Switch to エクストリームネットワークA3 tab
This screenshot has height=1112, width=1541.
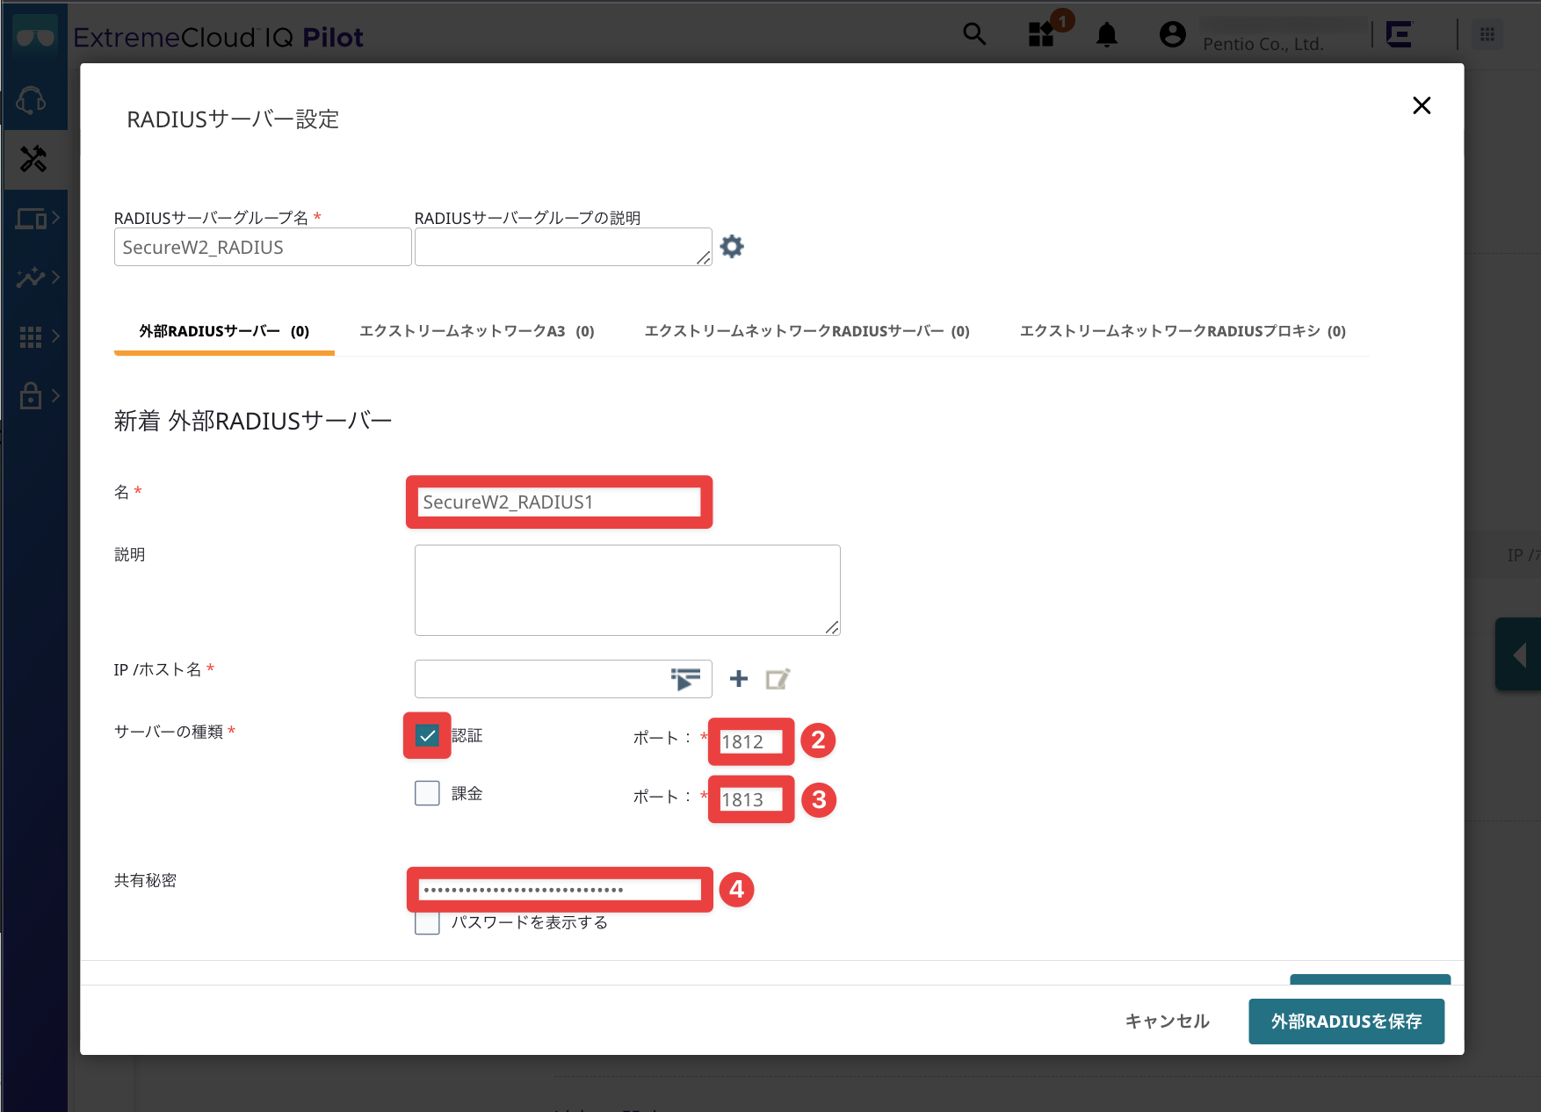pos(477,331)
